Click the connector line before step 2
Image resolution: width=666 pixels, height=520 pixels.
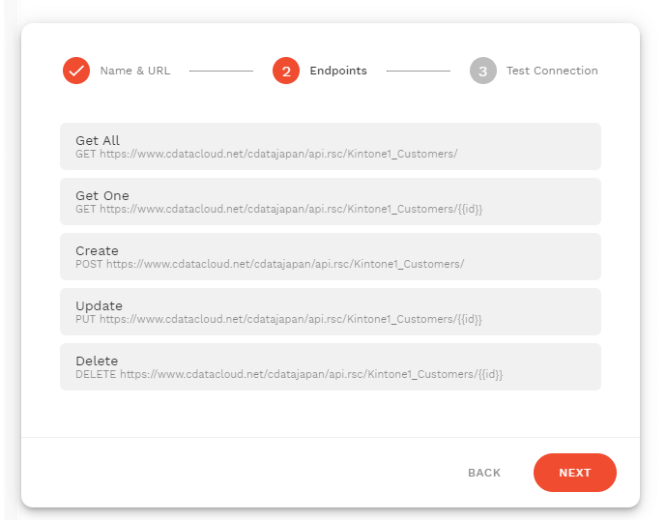(220, 71)
